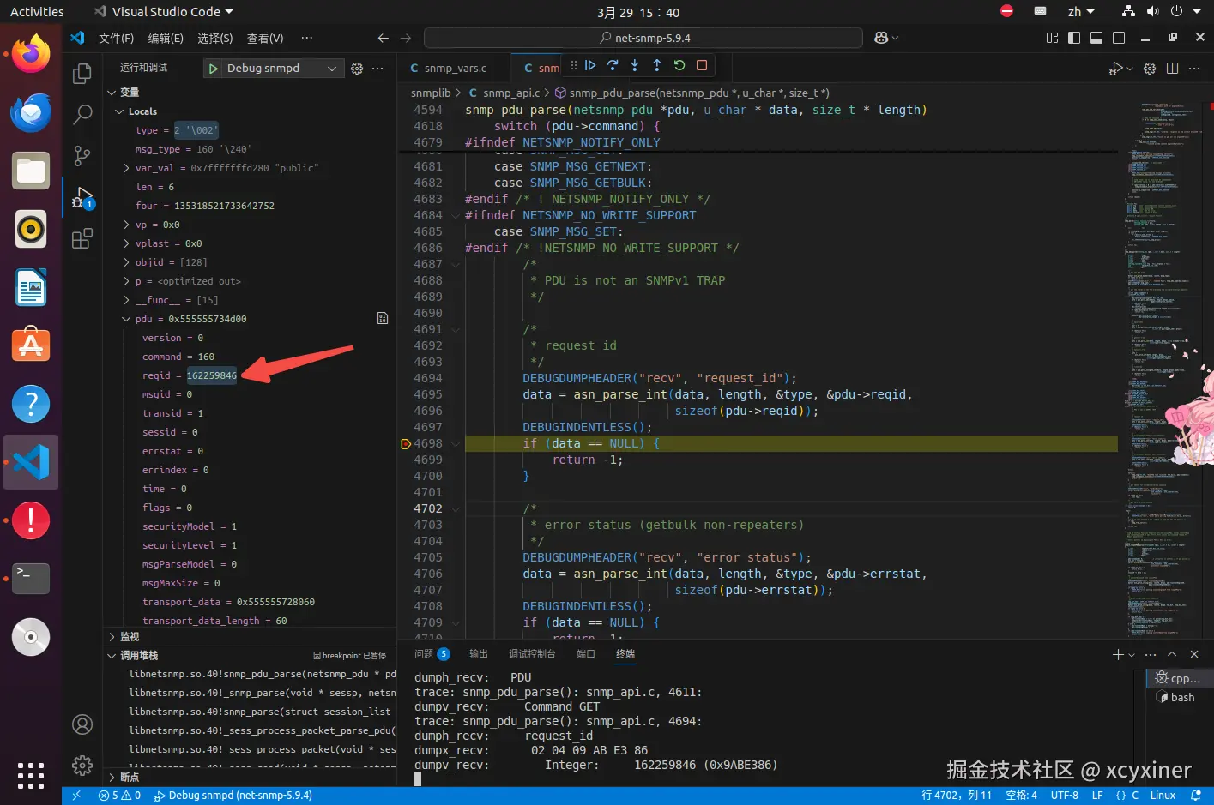
Task: Restart the debug session
Action: click(679, 65)
